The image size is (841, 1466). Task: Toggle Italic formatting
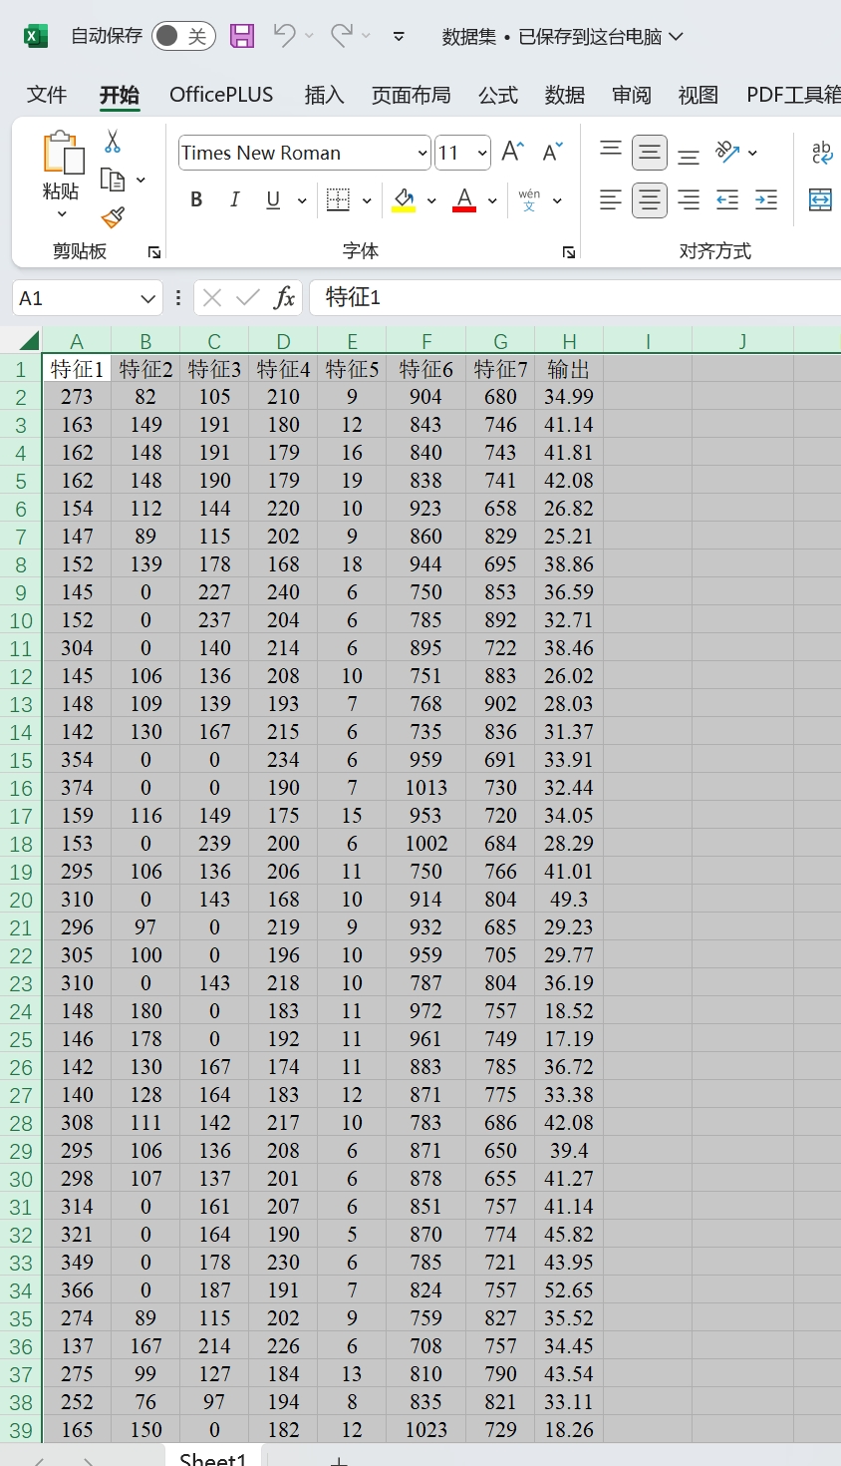click(x=235, y=199)
